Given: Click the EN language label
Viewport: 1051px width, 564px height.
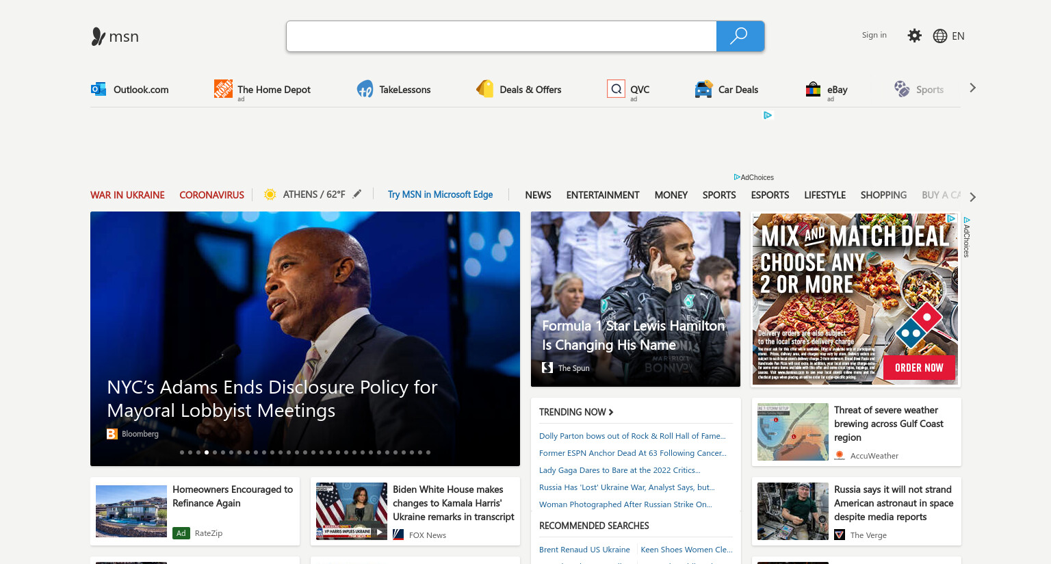Looking at the screenshot, I should (958, 36).
